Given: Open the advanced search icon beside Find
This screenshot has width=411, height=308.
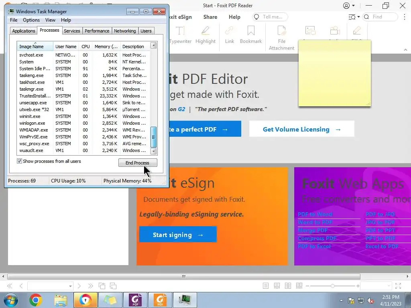Looking at the screenshot, I should coord(352,17).
